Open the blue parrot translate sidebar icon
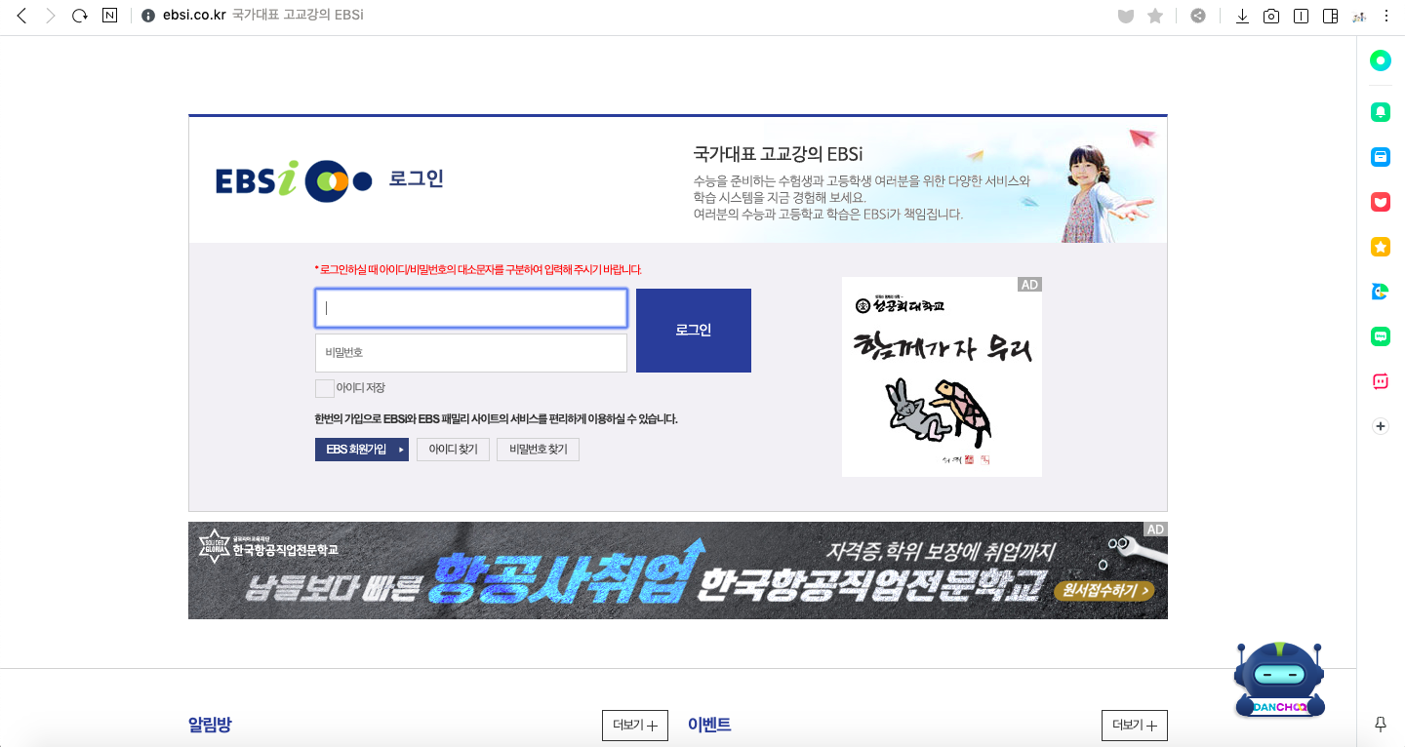1405x747 pixels. 1381,292
